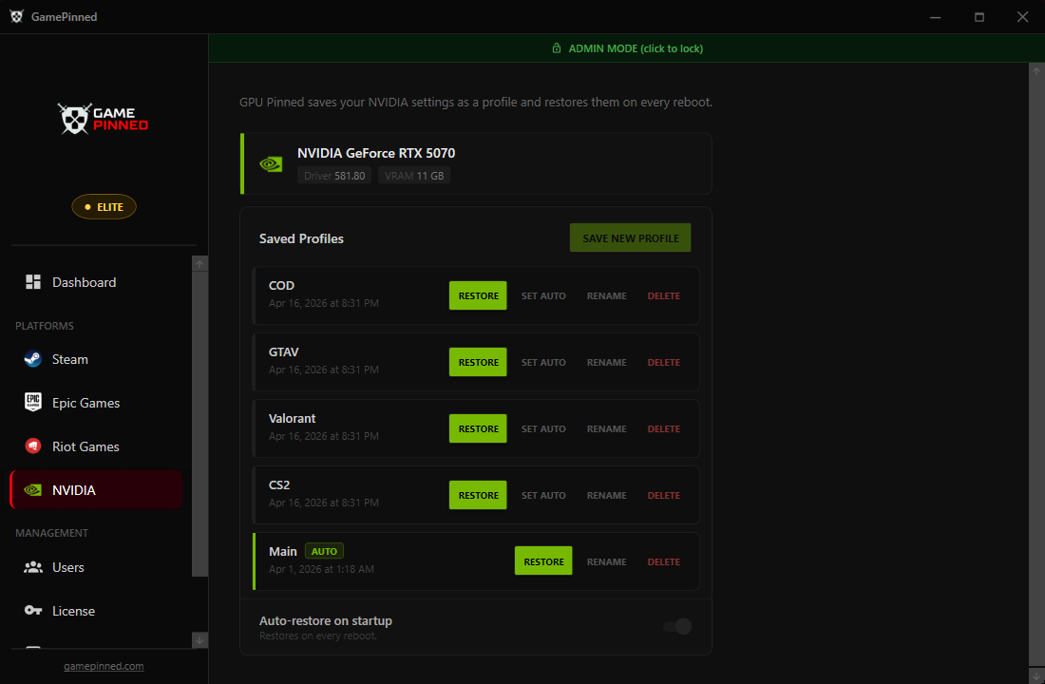Viewport: 1045px width, 684px height.
Task: Open the Epic Games section
Action: [85, 403]
